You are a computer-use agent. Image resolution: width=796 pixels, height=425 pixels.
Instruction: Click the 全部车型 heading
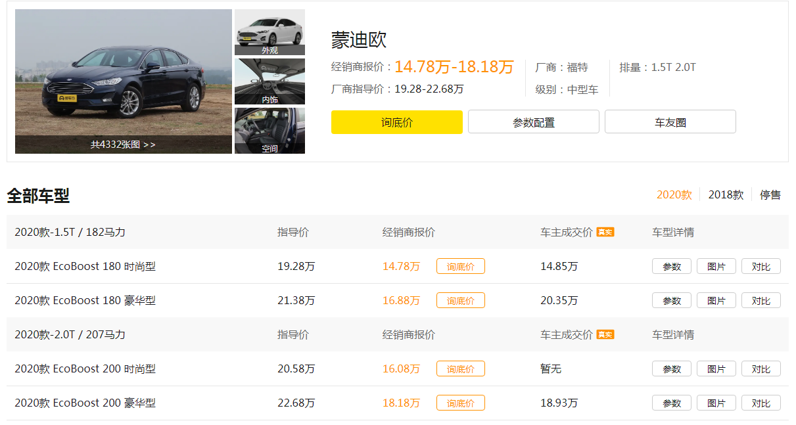[x=38, y=196]
